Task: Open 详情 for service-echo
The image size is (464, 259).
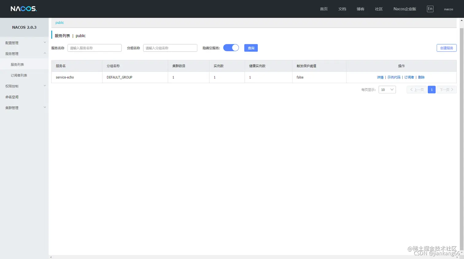Action: point(380,77)
